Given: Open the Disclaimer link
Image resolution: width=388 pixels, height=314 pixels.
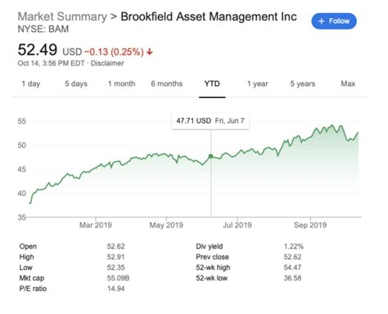Looking at the screenshot, I should click(x=107, y=63).
